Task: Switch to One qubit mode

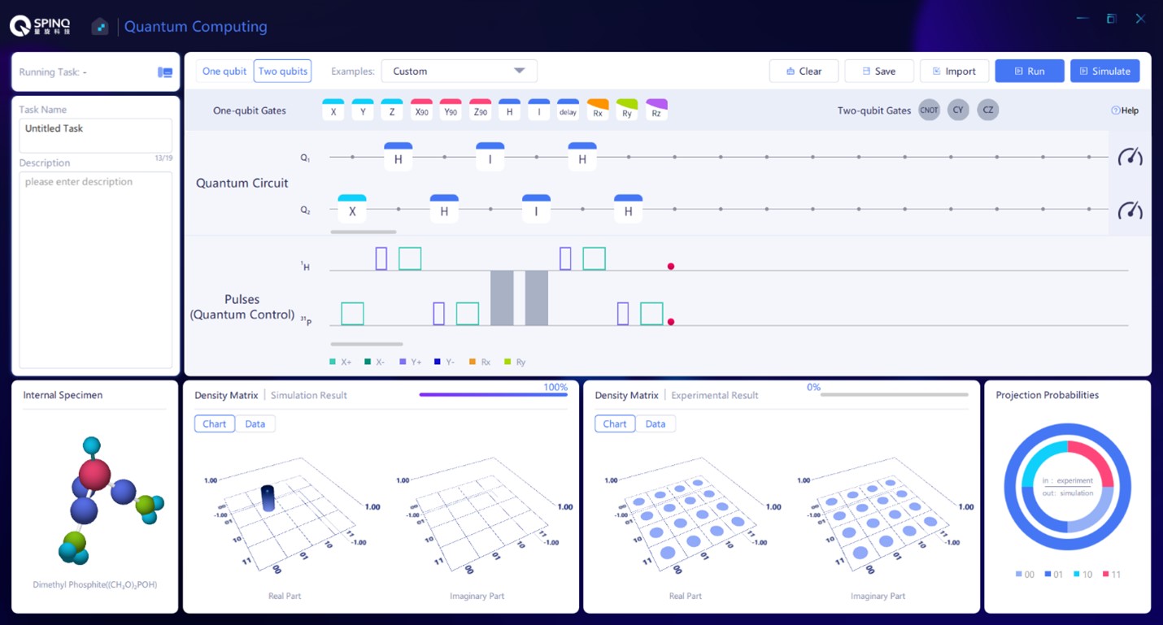Action: click(224, 72)
